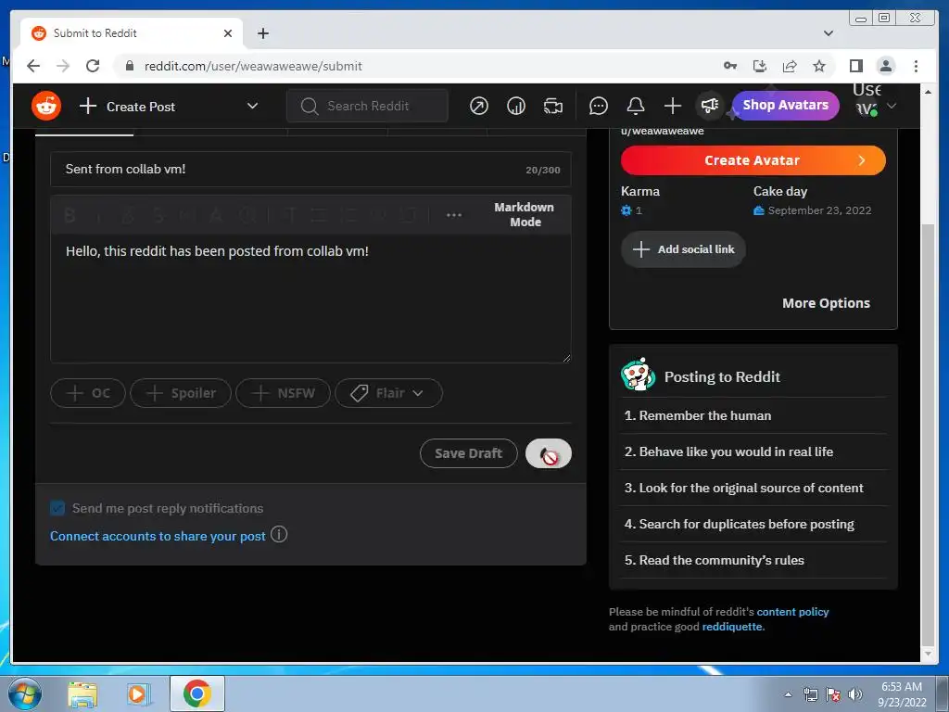Viewport: 949px width, 712px height.
Task: Open the Advertise megaphone icon
Action: (x=709, y=106)
